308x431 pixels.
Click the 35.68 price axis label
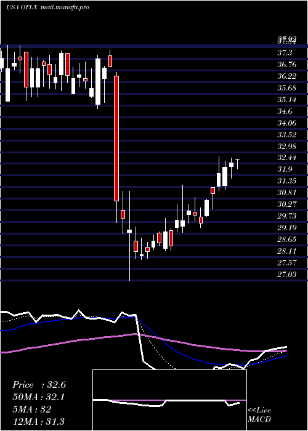tap(287, 87)
